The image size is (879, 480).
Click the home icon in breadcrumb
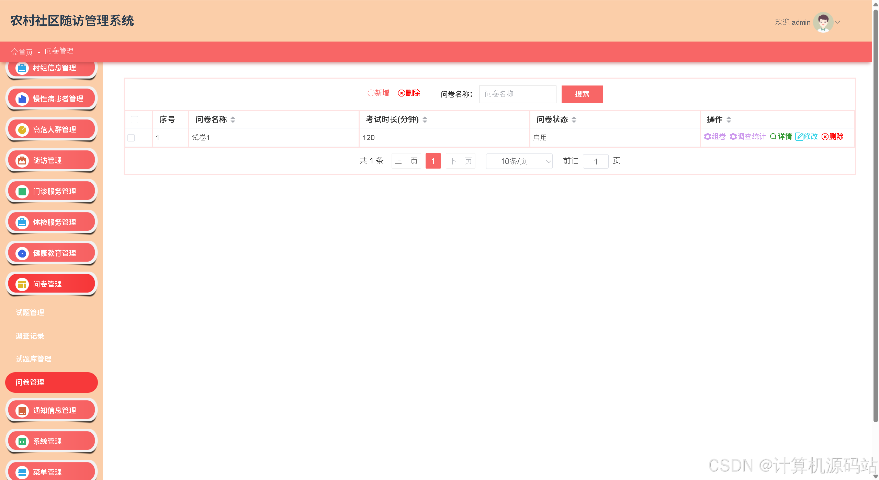coord(14,52)
